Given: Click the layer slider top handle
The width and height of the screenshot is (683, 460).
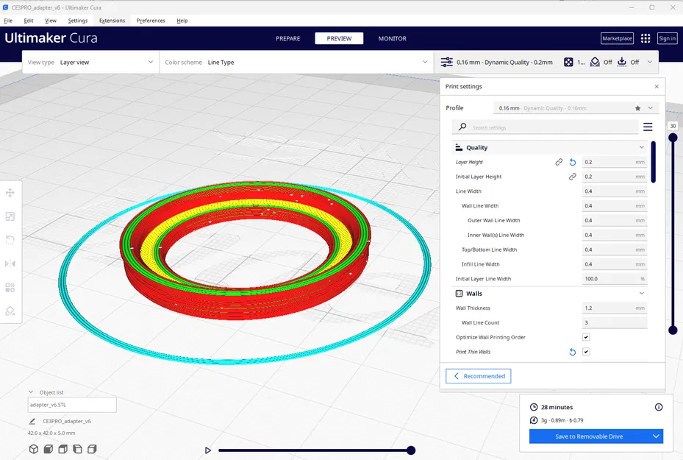Looking at the screenshot, I should [x=673, y=138].
